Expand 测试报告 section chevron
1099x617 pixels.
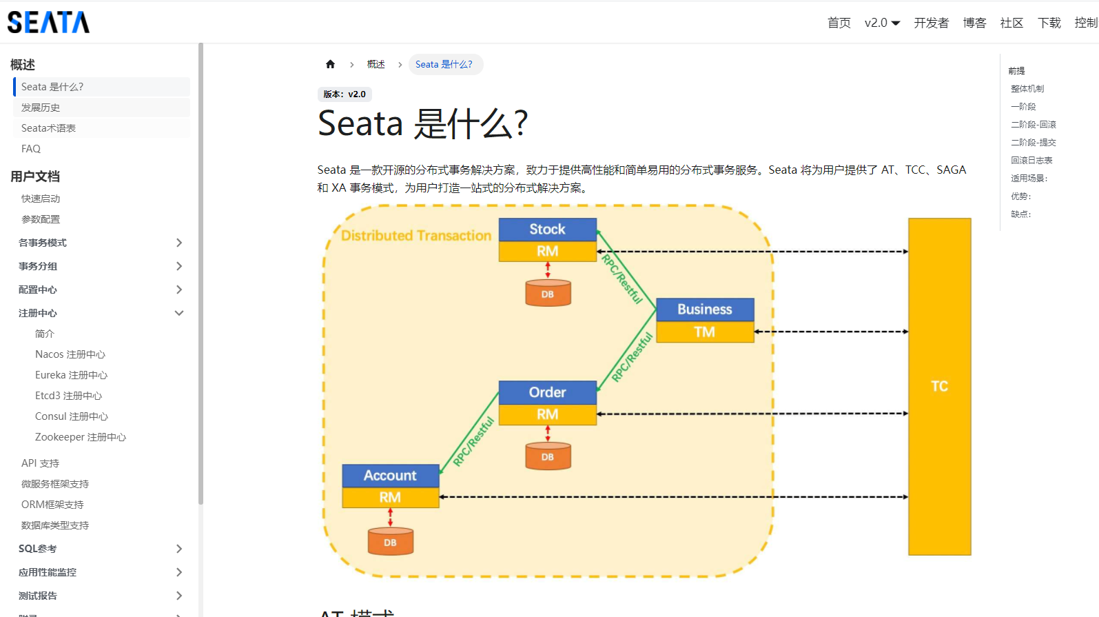[179, 596]
